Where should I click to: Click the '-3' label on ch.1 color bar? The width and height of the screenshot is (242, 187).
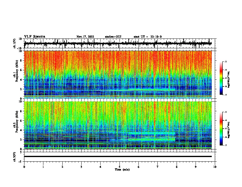(226, 61)
